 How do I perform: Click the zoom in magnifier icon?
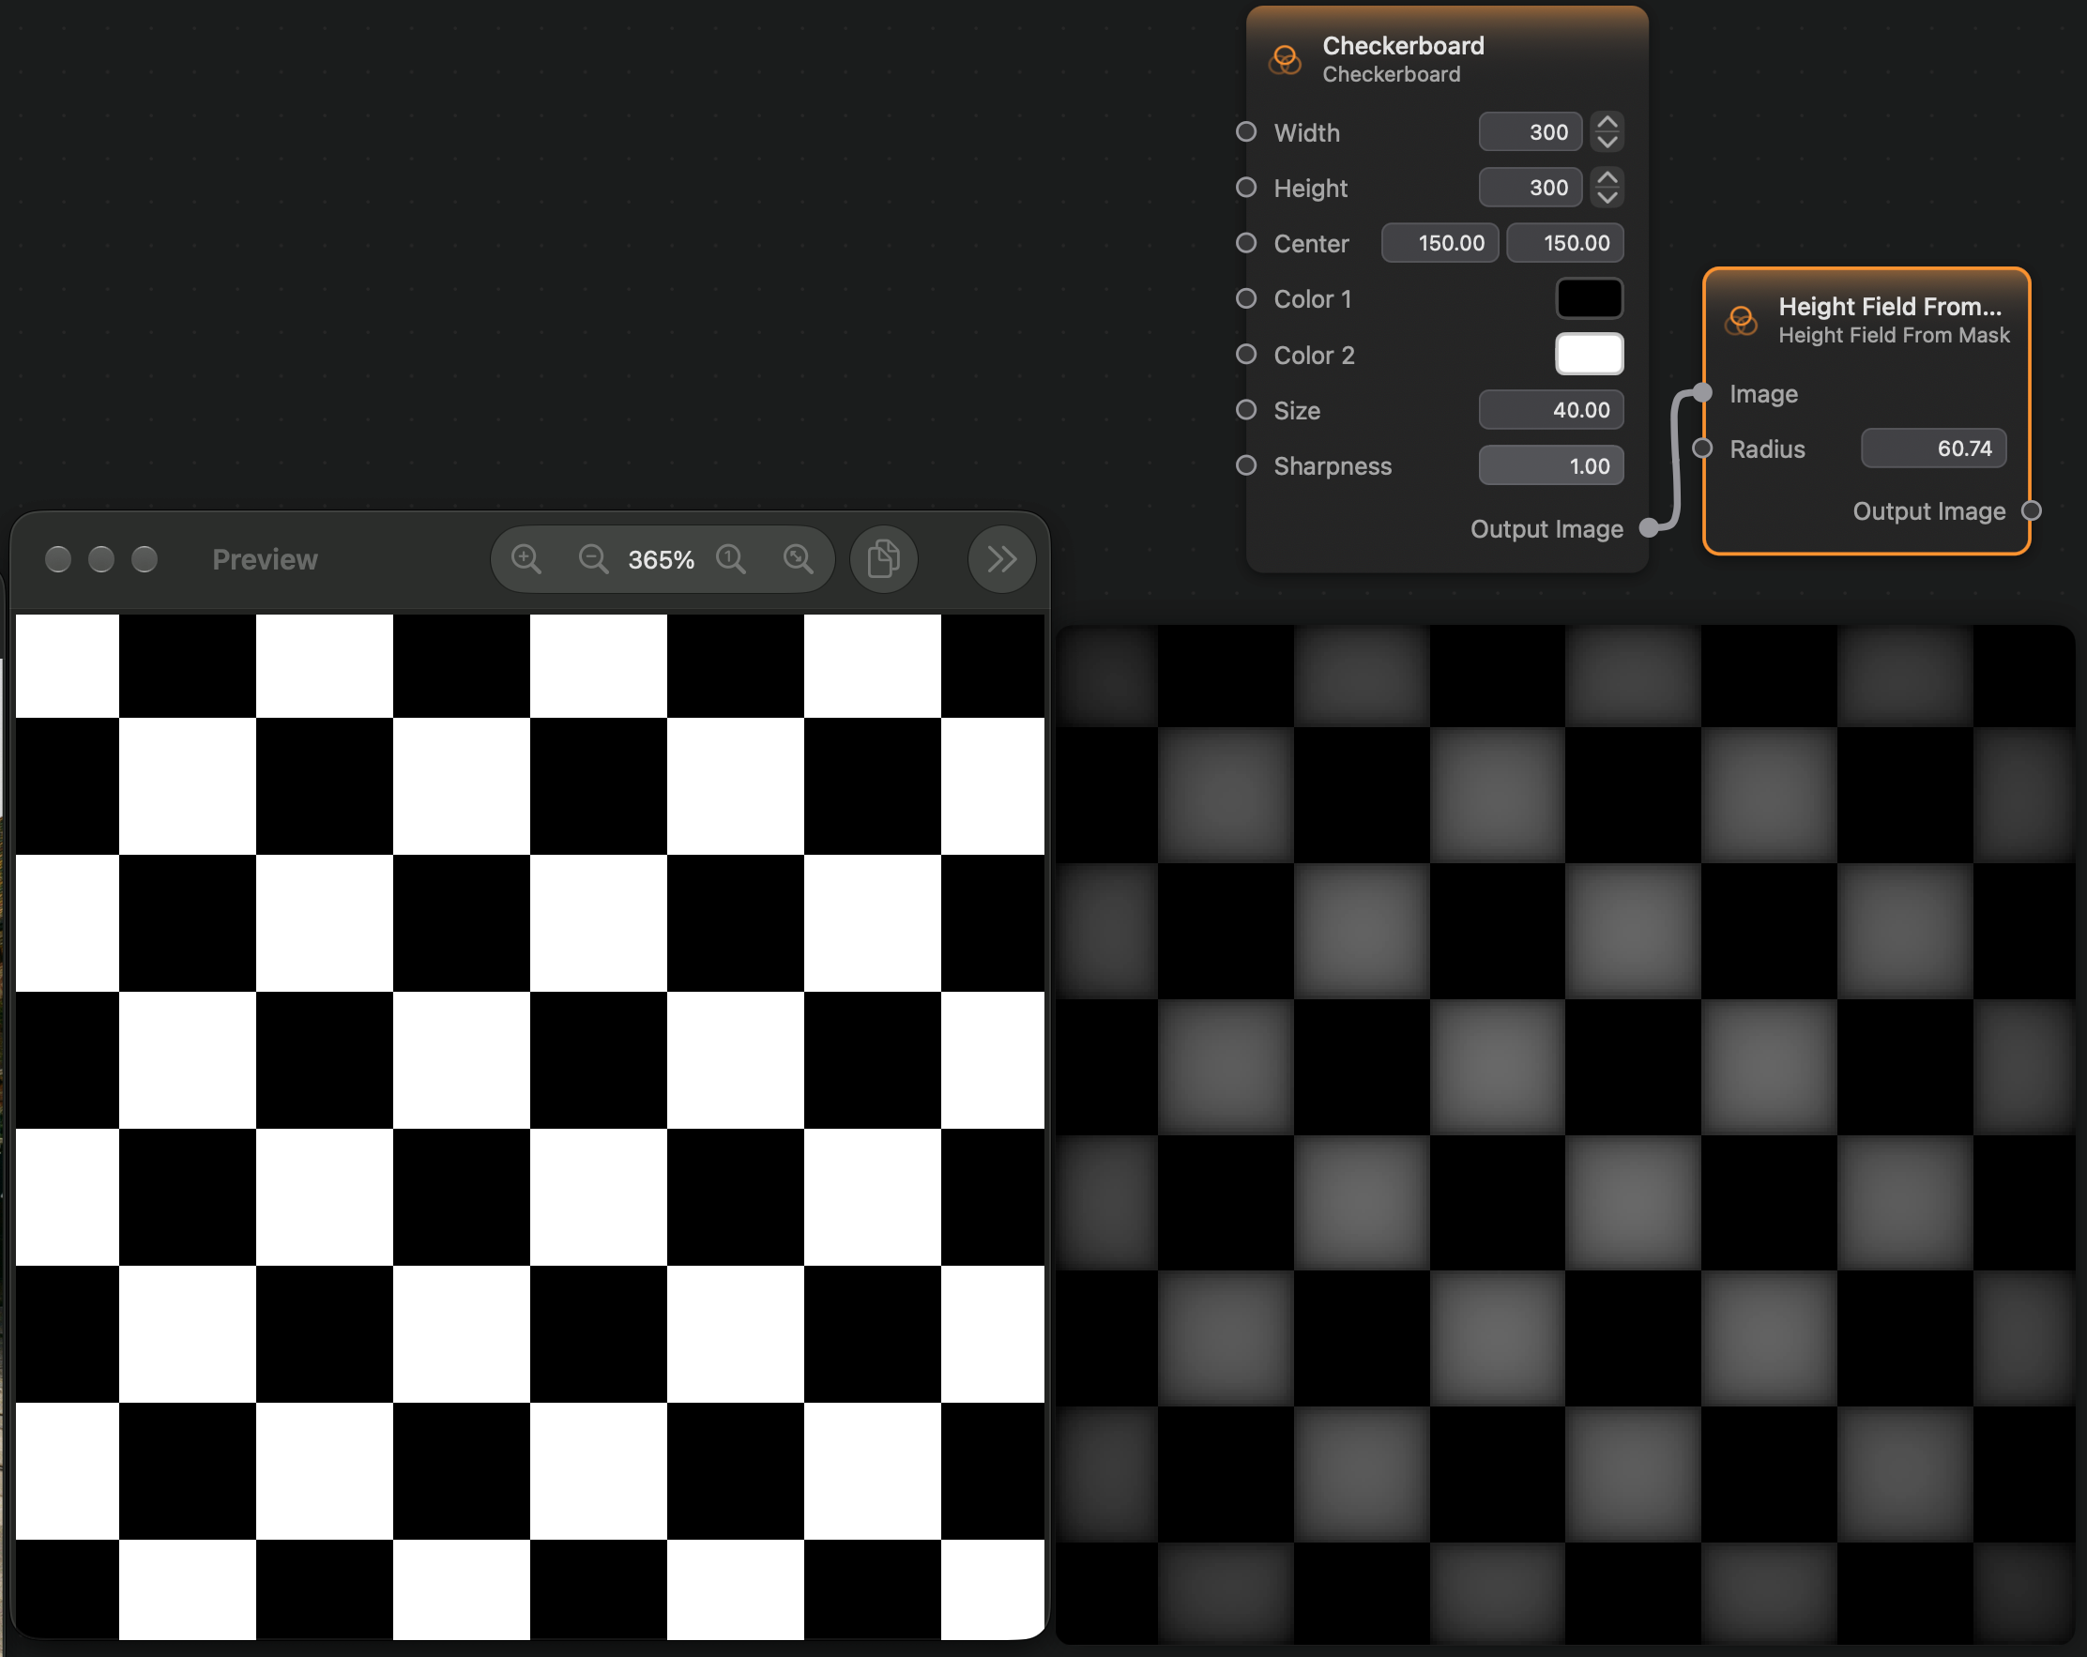tap(526, 558)
